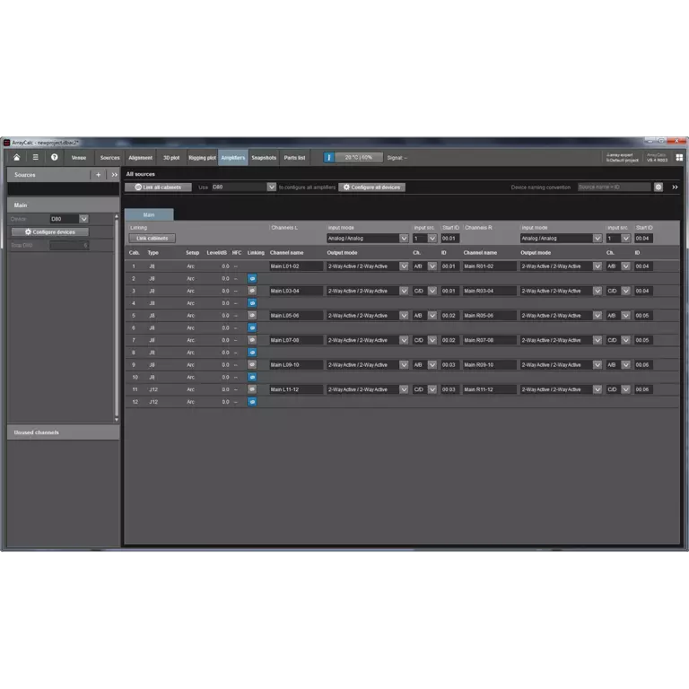689x689 pixels.
Task: Collapse the Sources panel with double arrows
Action: (114, 175)
